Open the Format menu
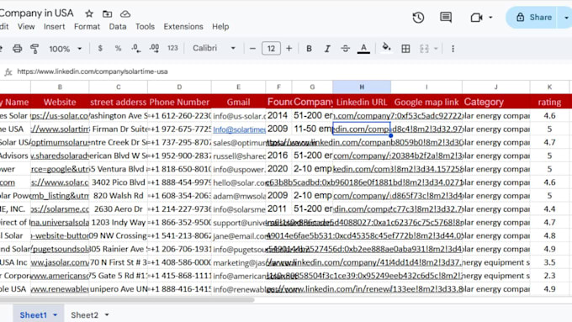The image size is (572, 322). (87, 27)
